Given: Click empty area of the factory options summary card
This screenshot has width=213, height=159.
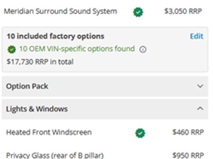Looking at the screenshot, I should click(x=142, y=62).
